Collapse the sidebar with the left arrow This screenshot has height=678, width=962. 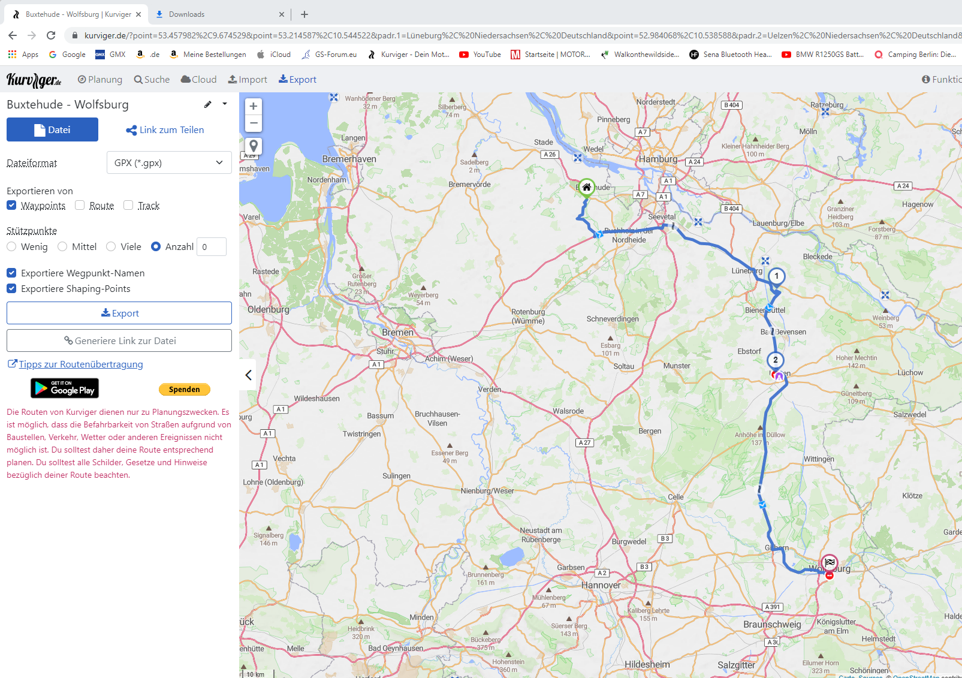click(248, 375)
